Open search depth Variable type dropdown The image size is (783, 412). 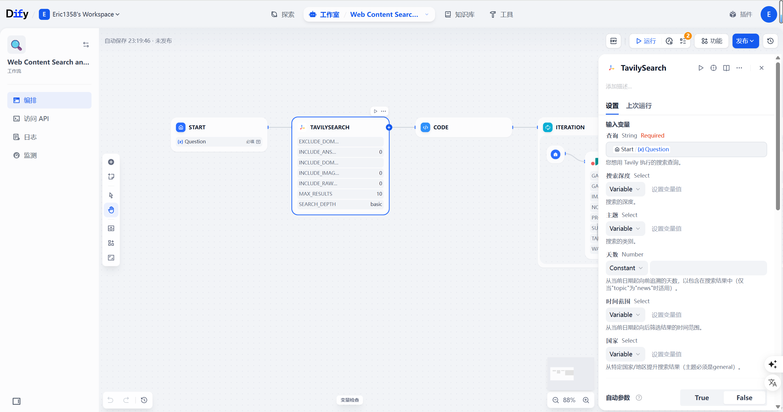(x=625, y=189)
